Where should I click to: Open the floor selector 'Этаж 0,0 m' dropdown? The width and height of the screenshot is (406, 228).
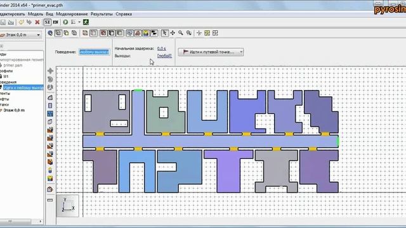(21, 35)
